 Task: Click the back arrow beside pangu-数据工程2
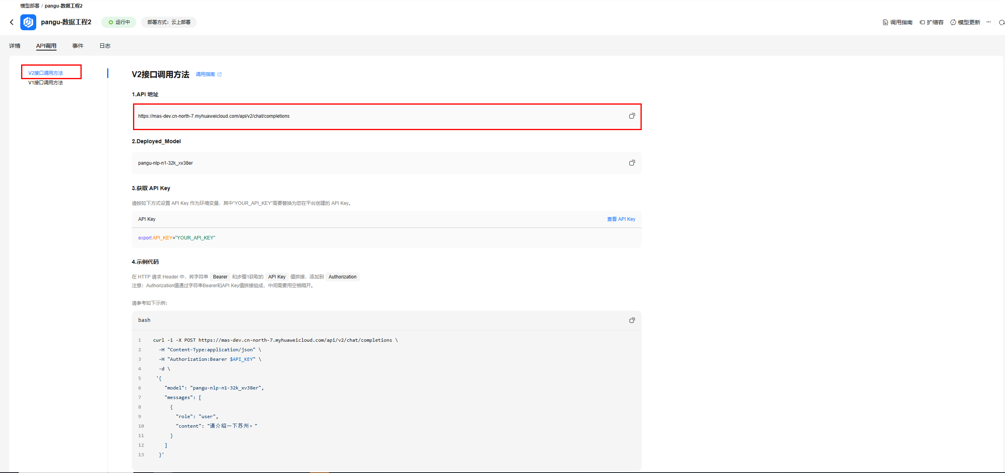click(12, 22)
